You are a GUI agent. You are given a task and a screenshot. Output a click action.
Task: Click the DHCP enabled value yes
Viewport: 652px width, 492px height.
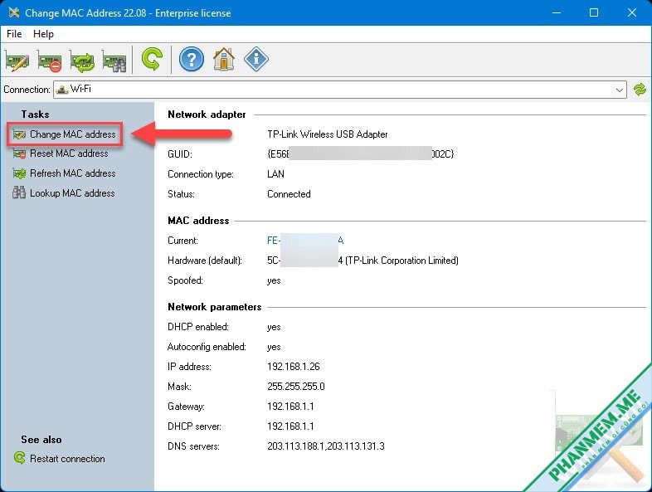click(x=274, y=327)
